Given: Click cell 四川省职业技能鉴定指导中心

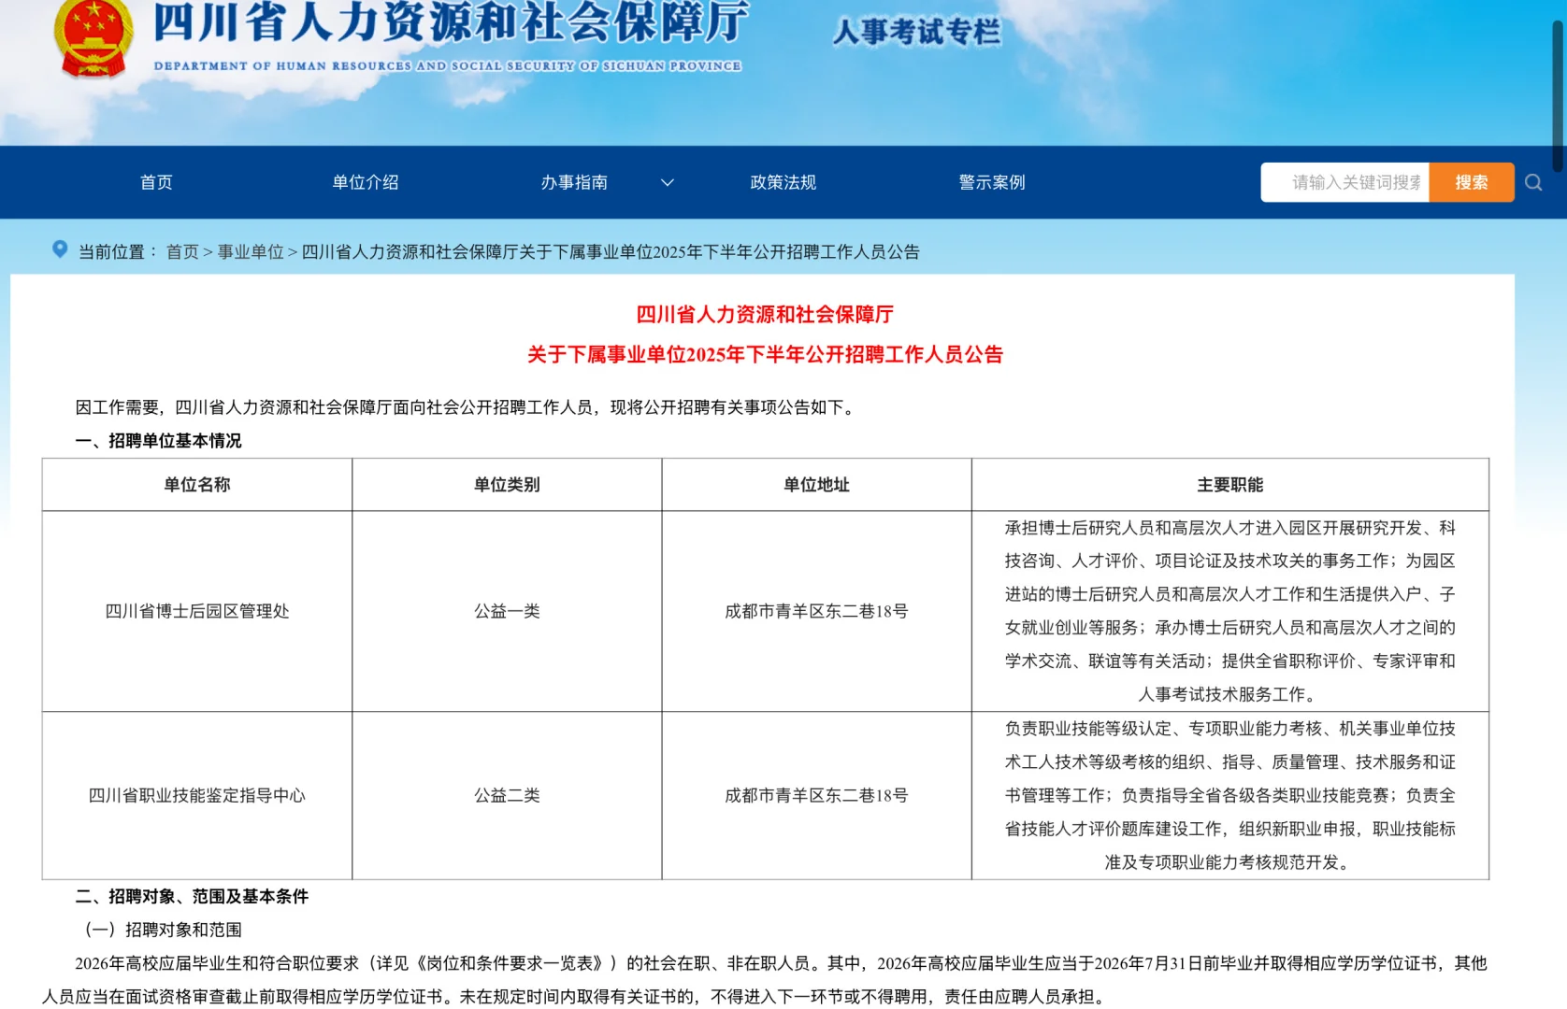Looking at the screenshot, I should tap(197, 796).
